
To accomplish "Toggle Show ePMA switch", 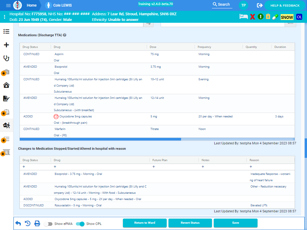I will pos(48,224).
